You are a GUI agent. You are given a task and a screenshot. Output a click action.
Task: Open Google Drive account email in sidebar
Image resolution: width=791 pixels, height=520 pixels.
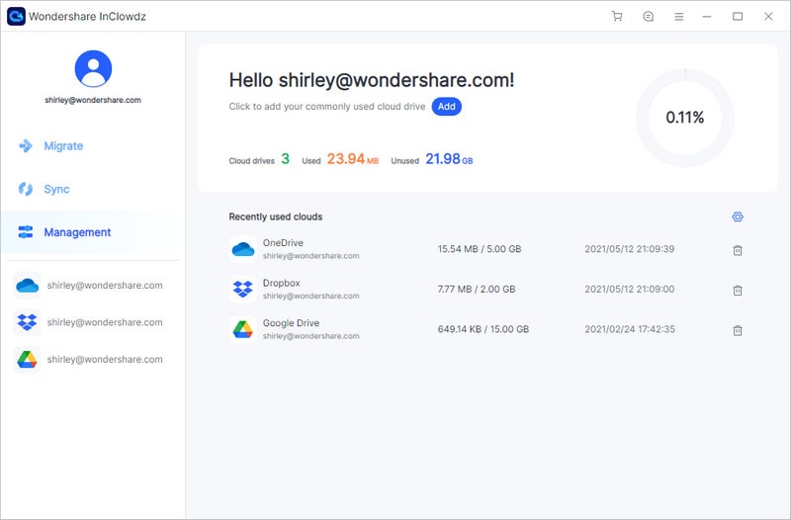(x=105, y=359)
